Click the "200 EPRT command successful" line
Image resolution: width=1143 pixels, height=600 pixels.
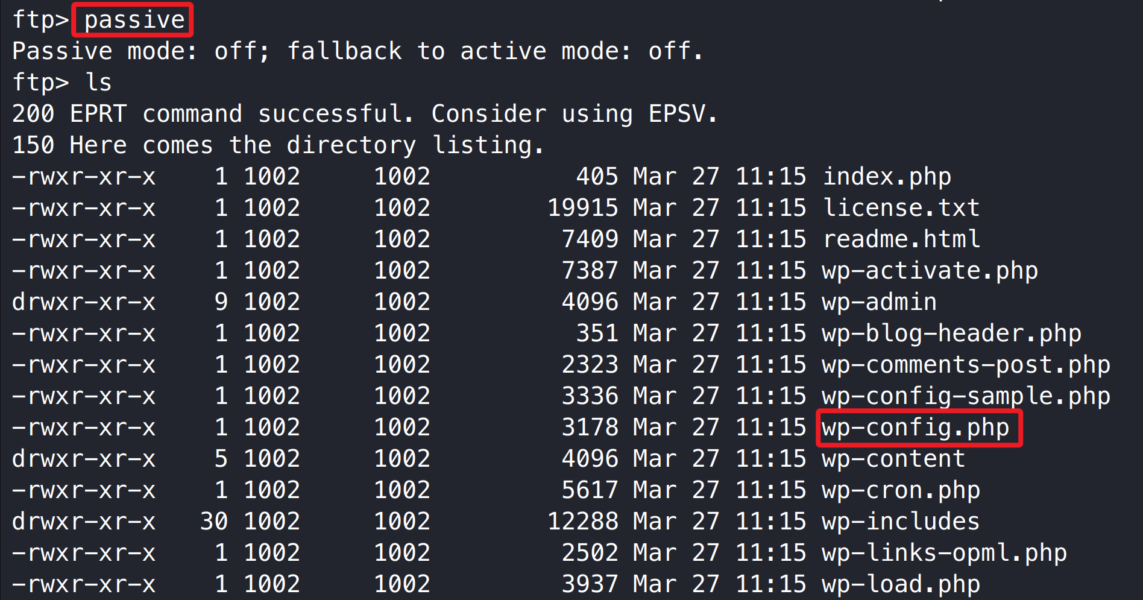point(365,114)
